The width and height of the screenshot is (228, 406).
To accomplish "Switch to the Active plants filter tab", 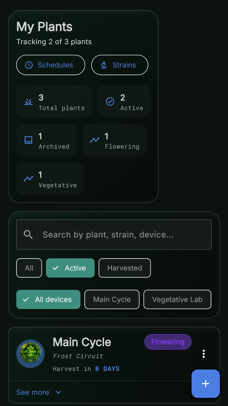I will click(x=70, y=268).
